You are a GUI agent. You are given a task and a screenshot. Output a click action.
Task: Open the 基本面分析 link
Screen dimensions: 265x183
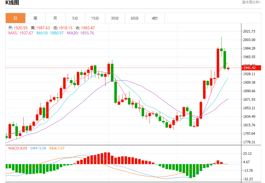251,2
